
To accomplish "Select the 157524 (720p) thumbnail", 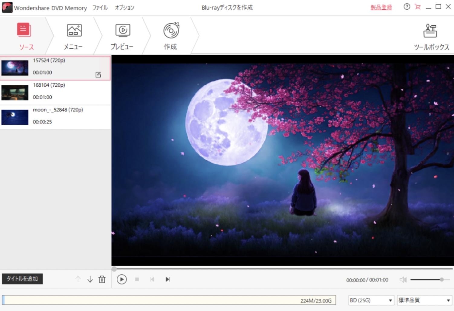I will pyautogui.click(x=15, y=68).
